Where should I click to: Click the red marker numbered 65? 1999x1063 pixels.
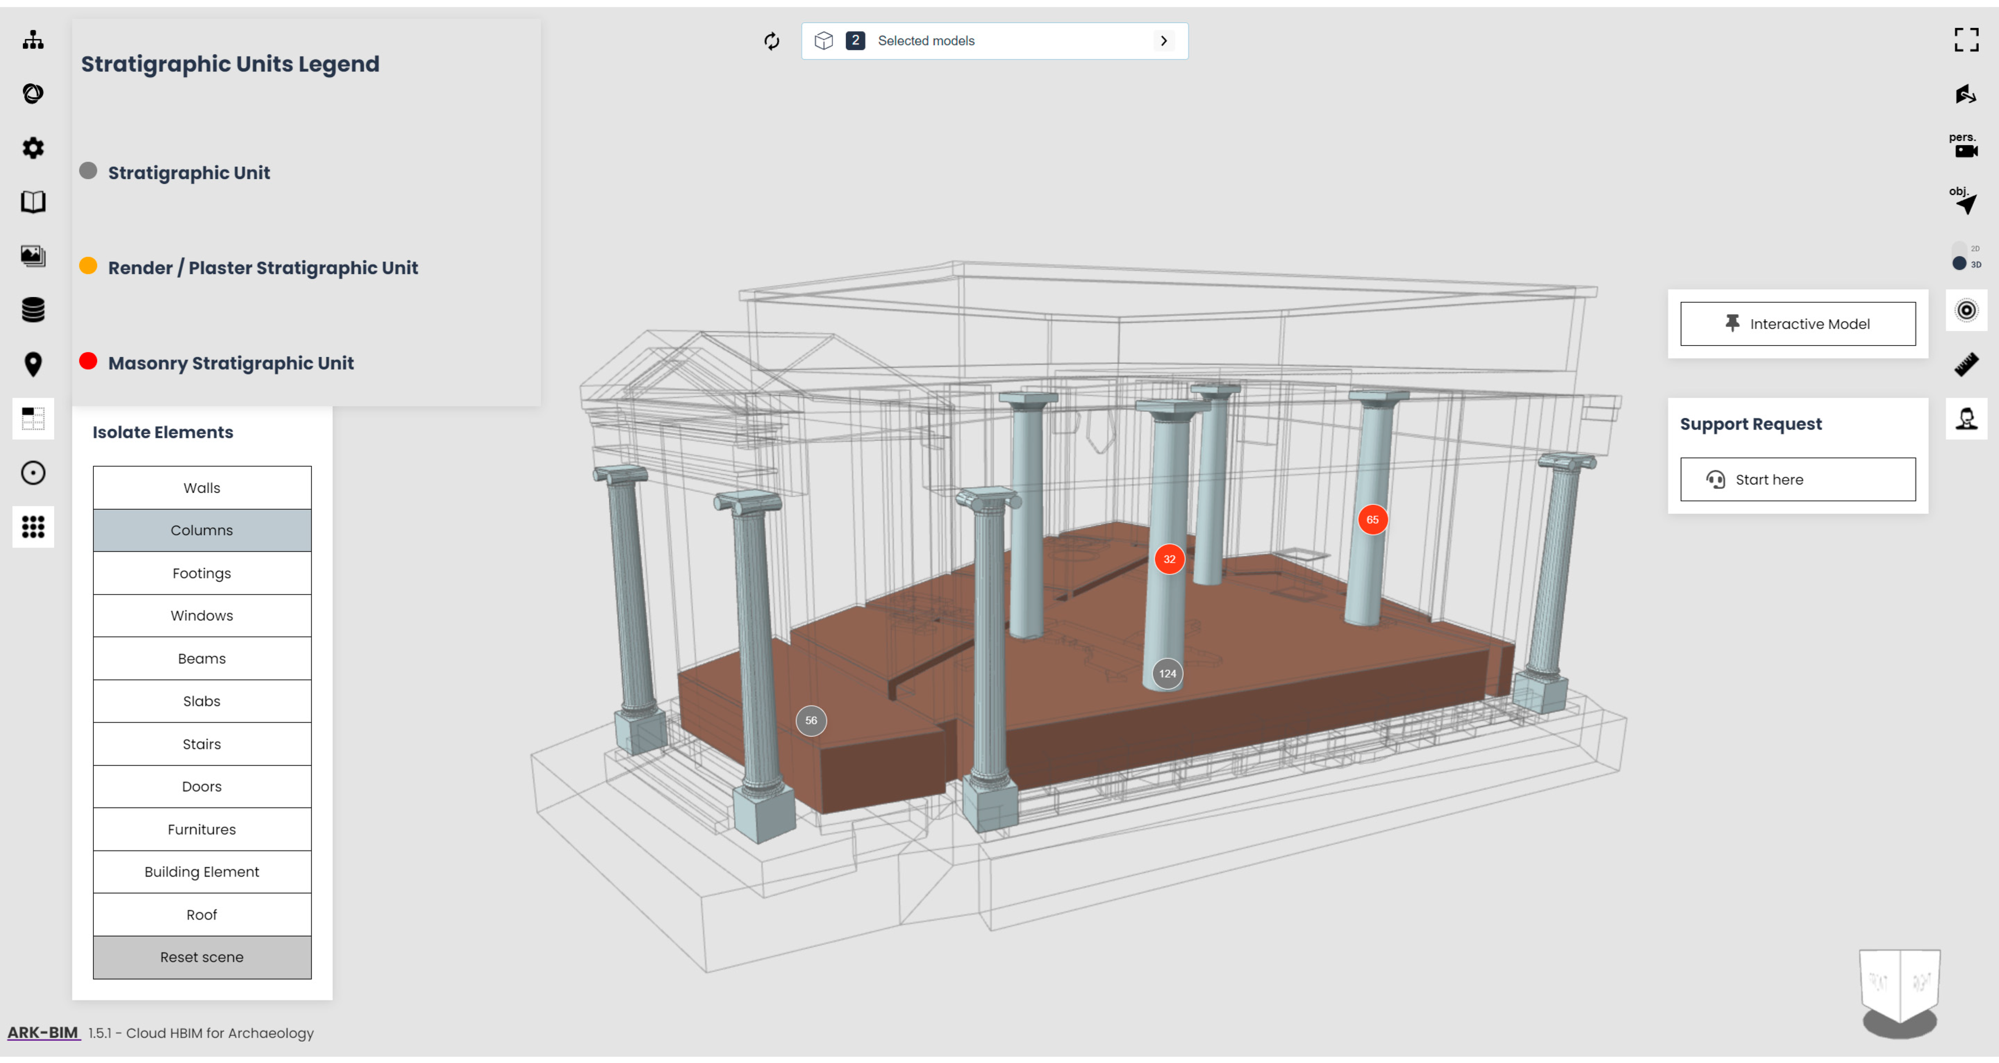pos(1372,519)
